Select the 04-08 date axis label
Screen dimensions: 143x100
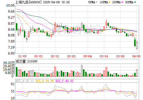(136, 56)
